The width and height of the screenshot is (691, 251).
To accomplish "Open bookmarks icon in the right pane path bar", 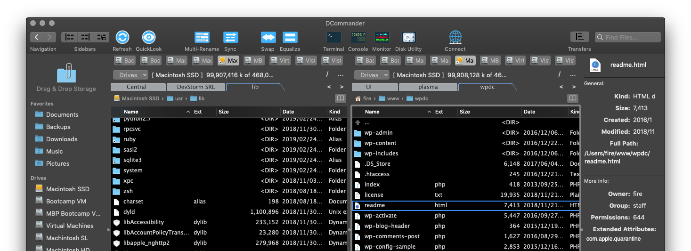I will 573,98.
